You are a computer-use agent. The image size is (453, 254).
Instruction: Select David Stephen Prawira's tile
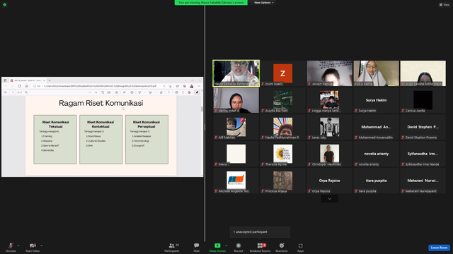coord(423,127)
